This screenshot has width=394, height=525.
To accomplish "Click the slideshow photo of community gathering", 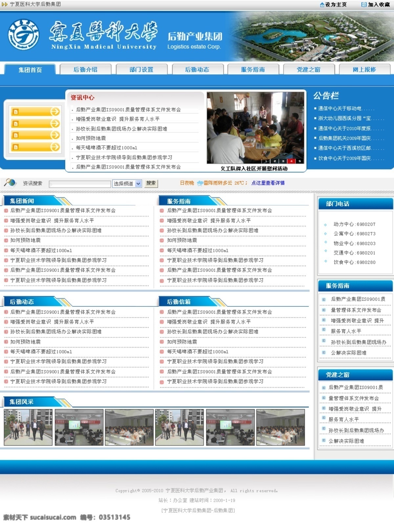I will (x=255, y=128).
